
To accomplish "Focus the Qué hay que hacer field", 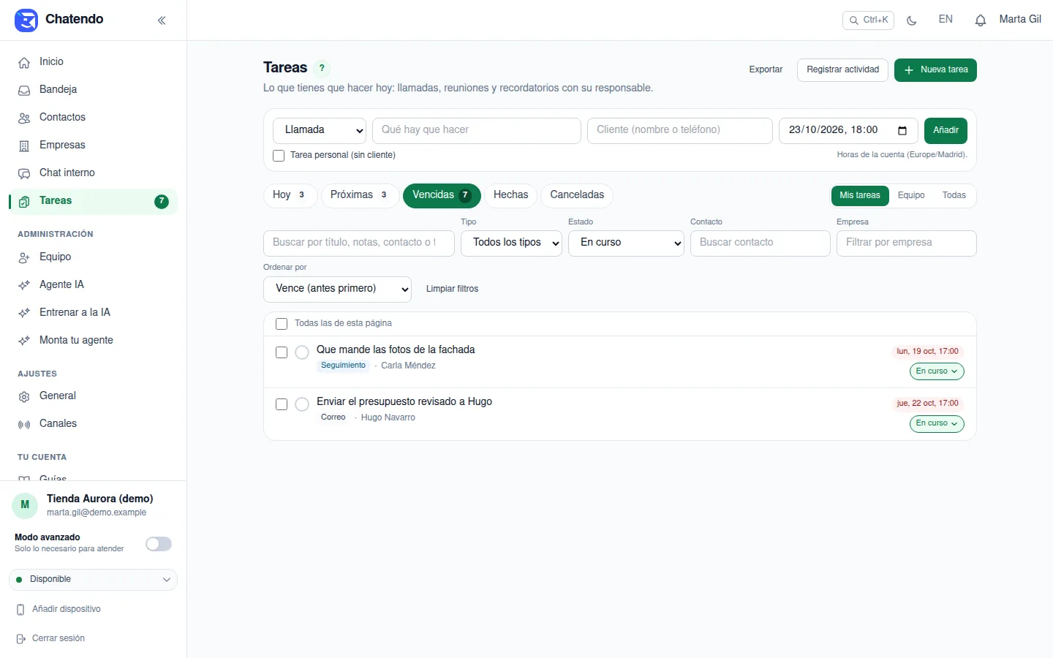I will (x=477, y=130).
